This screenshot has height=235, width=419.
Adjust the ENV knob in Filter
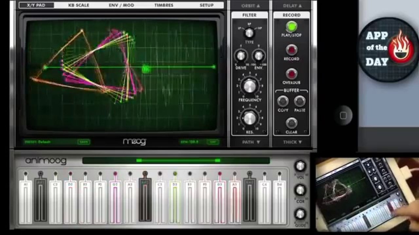[x=259, y=56]
